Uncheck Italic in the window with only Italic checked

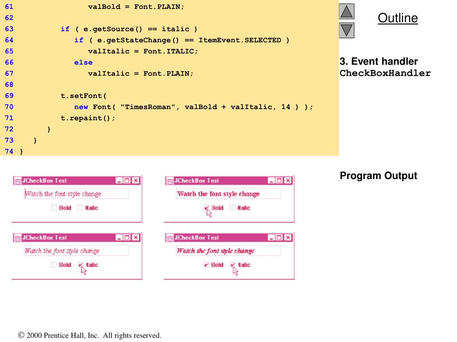(80, 265)
